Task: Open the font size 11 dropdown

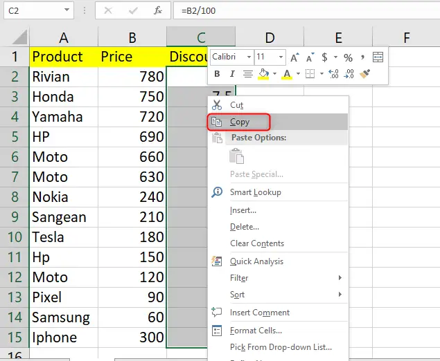Action: pyautogui.click(x=281, y=57)
